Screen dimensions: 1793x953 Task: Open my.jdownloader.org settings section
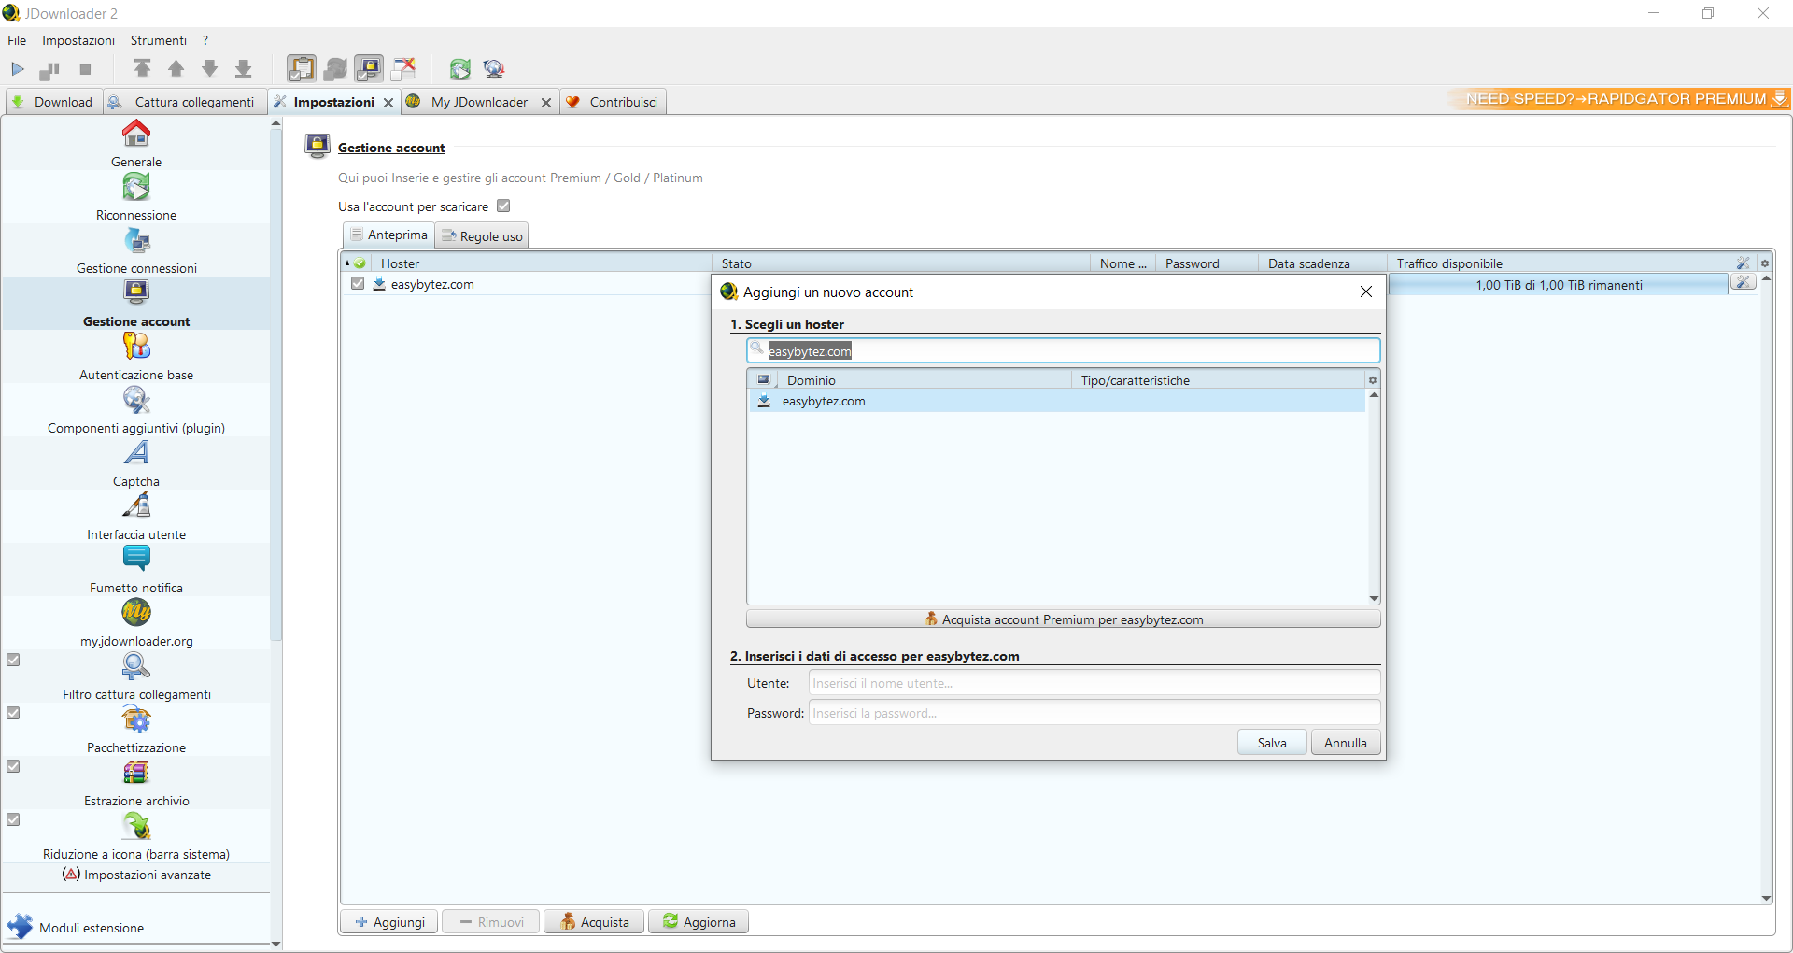[136, 623]
